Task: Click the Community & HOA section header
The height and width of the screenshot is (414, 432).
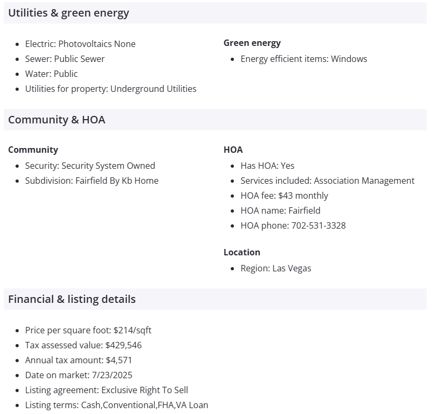Action: (x=57, y=120)
